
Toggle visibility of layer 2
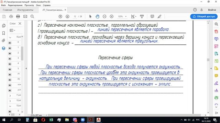(x=10, y=53)
